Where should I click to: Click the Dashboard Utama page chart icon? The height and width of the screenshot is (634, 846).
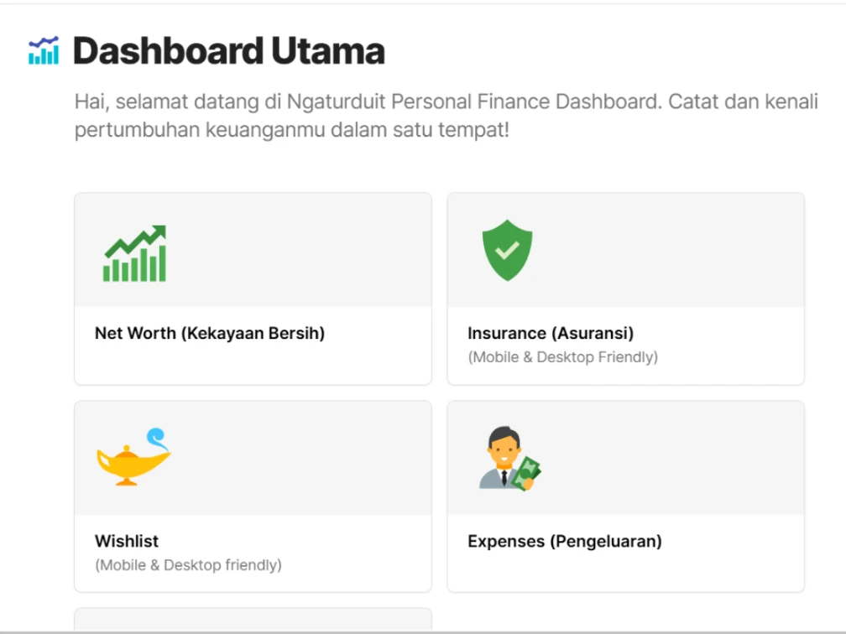tap(43, 51)
